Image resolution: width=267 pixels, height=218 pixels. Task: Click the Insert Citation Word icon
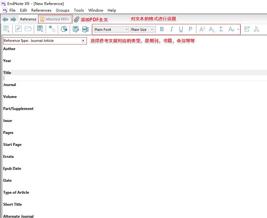coord(85,29)
